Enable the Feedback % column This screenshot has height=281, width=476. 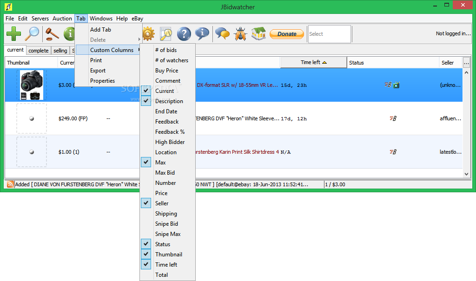(167, 132)
